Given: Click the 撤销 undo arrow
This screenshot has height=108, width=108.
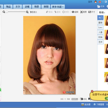Looking at the screenshot, I should 49,12.
